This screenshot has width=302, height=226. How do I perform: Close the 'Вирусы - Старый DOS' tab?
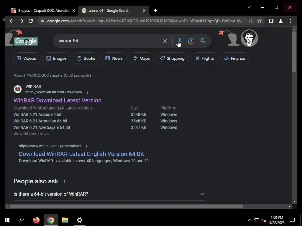click(x=73, y=11)
